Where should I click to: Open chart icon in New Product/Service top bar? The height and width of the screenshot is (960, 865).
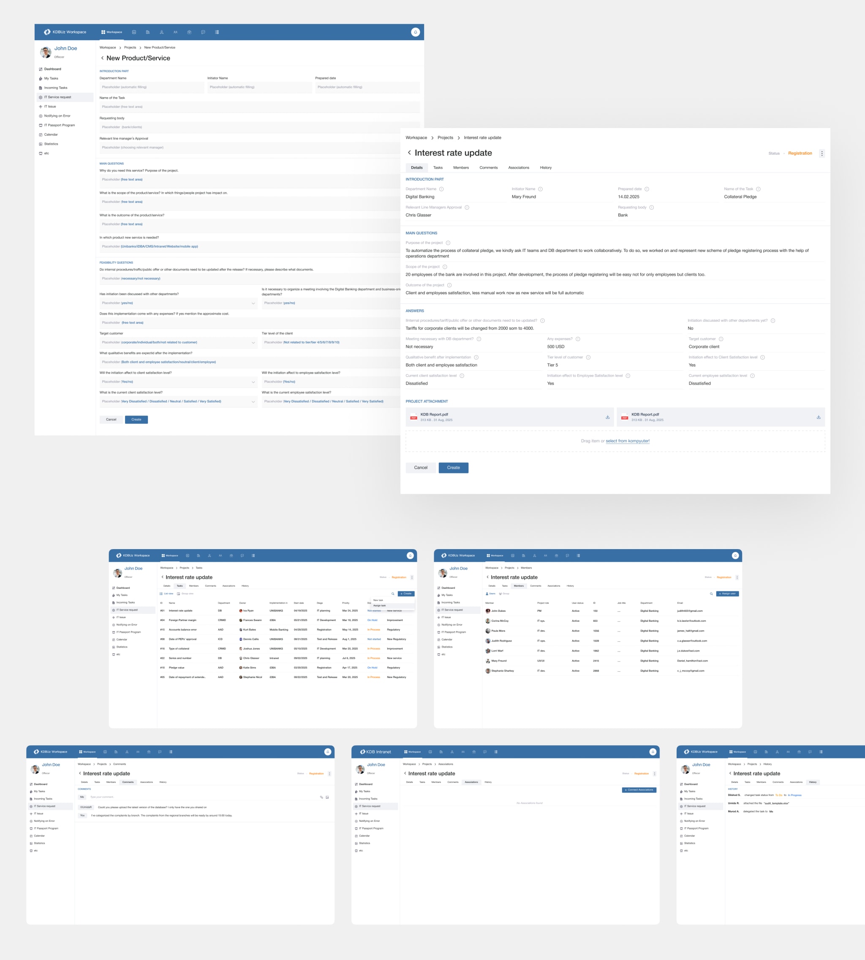(134, 32)
